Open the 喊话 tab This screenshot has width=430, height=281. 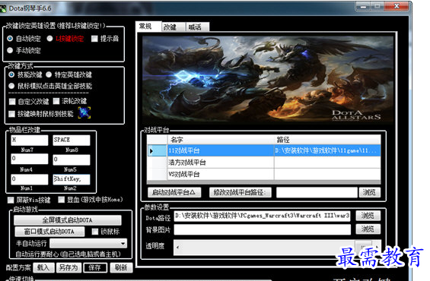pyautogui.click(x=197, y=27)
